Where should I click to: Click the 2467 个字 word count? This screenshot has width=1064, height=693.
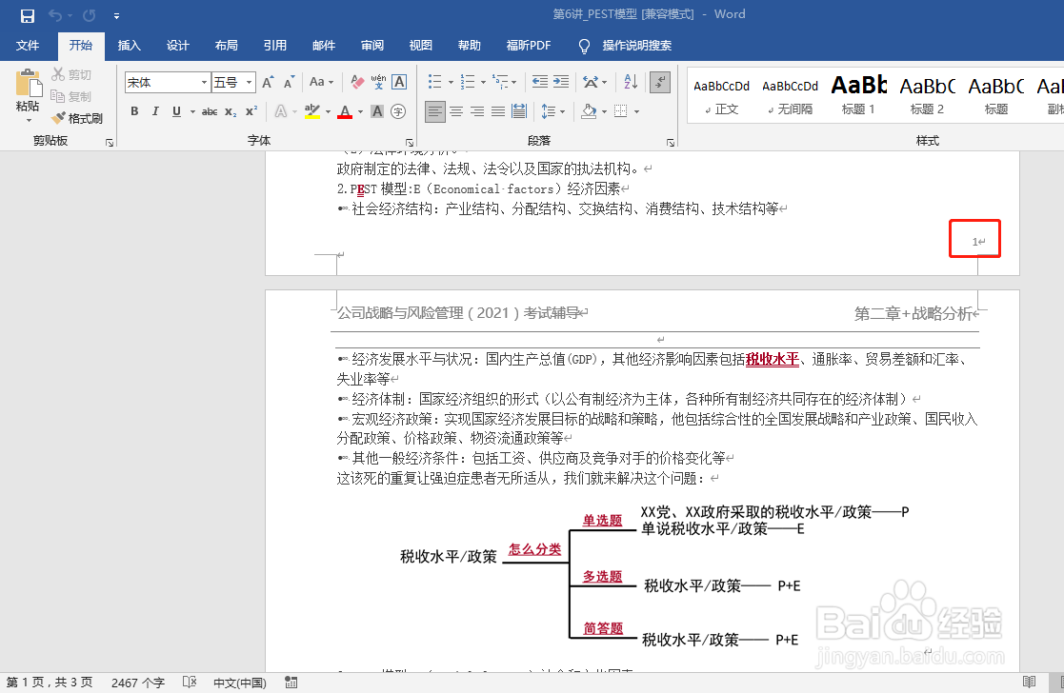point(138,683)
